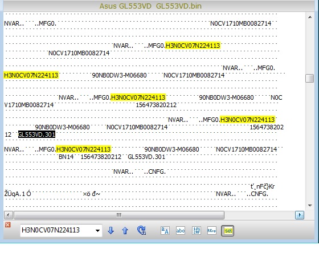319x253 pixels.
Task: Click the black-selected GL553VD.301 text
Action: click(x=36, y=134)
